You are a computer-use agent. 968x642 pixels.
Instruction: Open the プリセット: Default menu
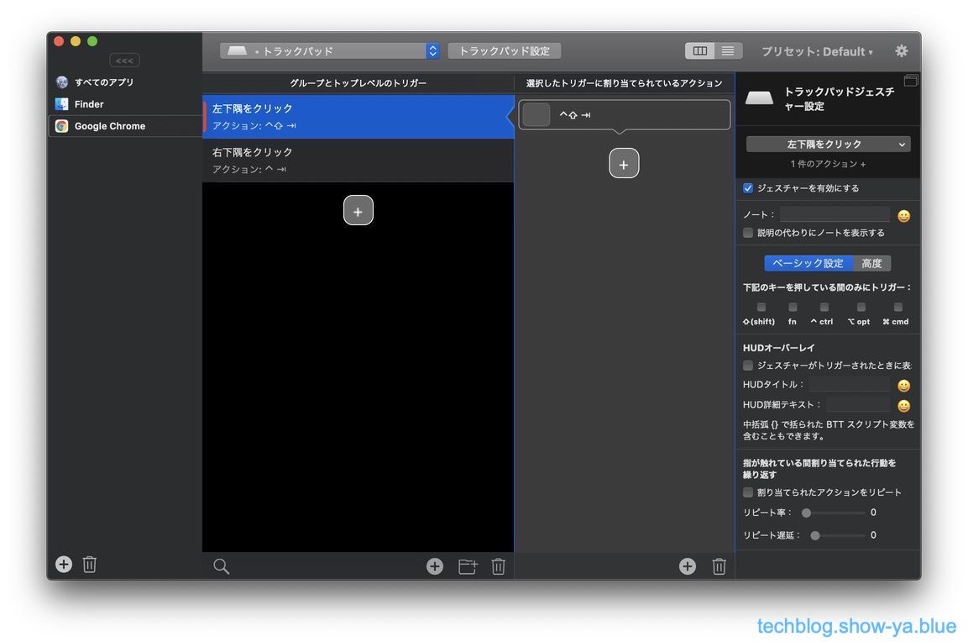(x=816, y=51)
